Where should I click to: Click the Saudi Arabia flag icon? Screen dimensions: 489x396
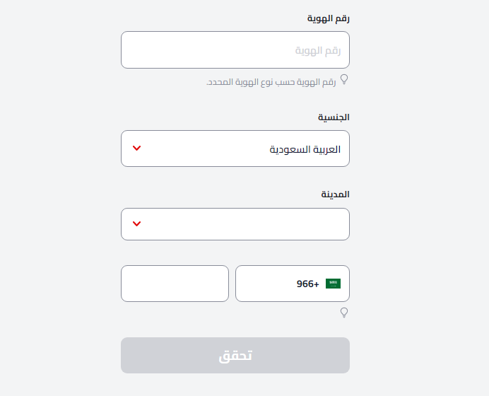pos(333,284)
